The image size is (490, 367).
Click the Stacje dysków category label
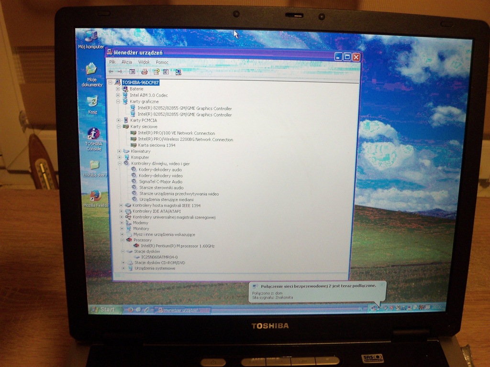pos(147,251)
